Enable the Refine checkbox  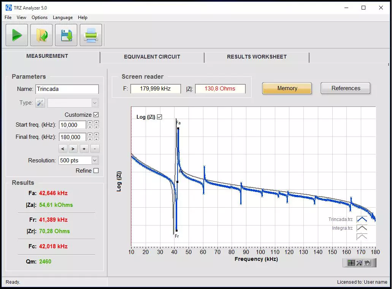point(96,171)
